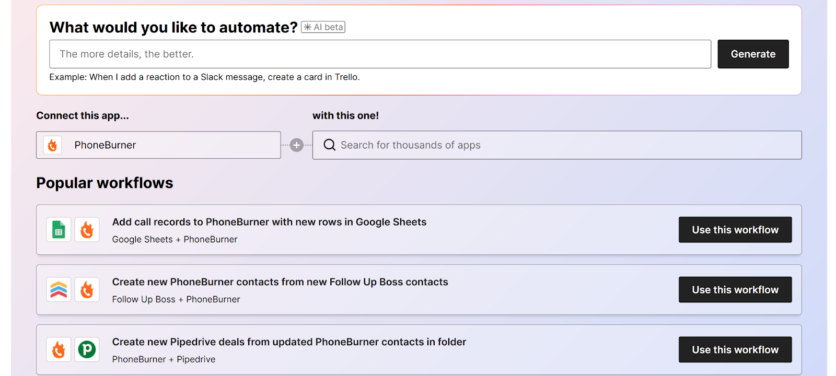
Task: Click the AI beta badge
Action: point(323,27)
